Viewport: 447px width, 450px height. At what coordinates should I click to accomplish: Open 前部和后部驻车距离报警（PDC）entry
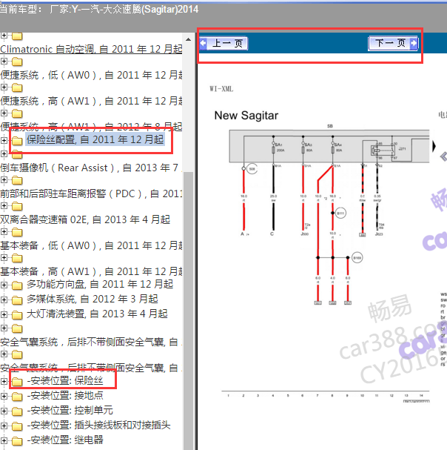[x=91, y=193]
